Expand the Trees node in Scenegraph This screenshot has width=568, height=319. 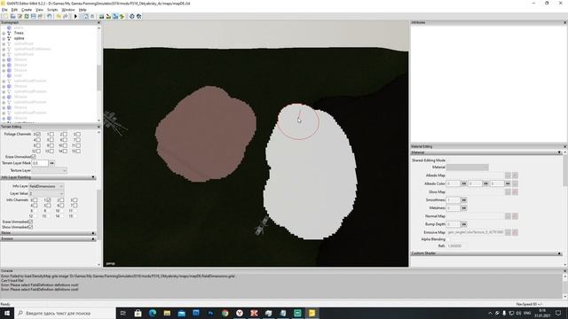4,33
